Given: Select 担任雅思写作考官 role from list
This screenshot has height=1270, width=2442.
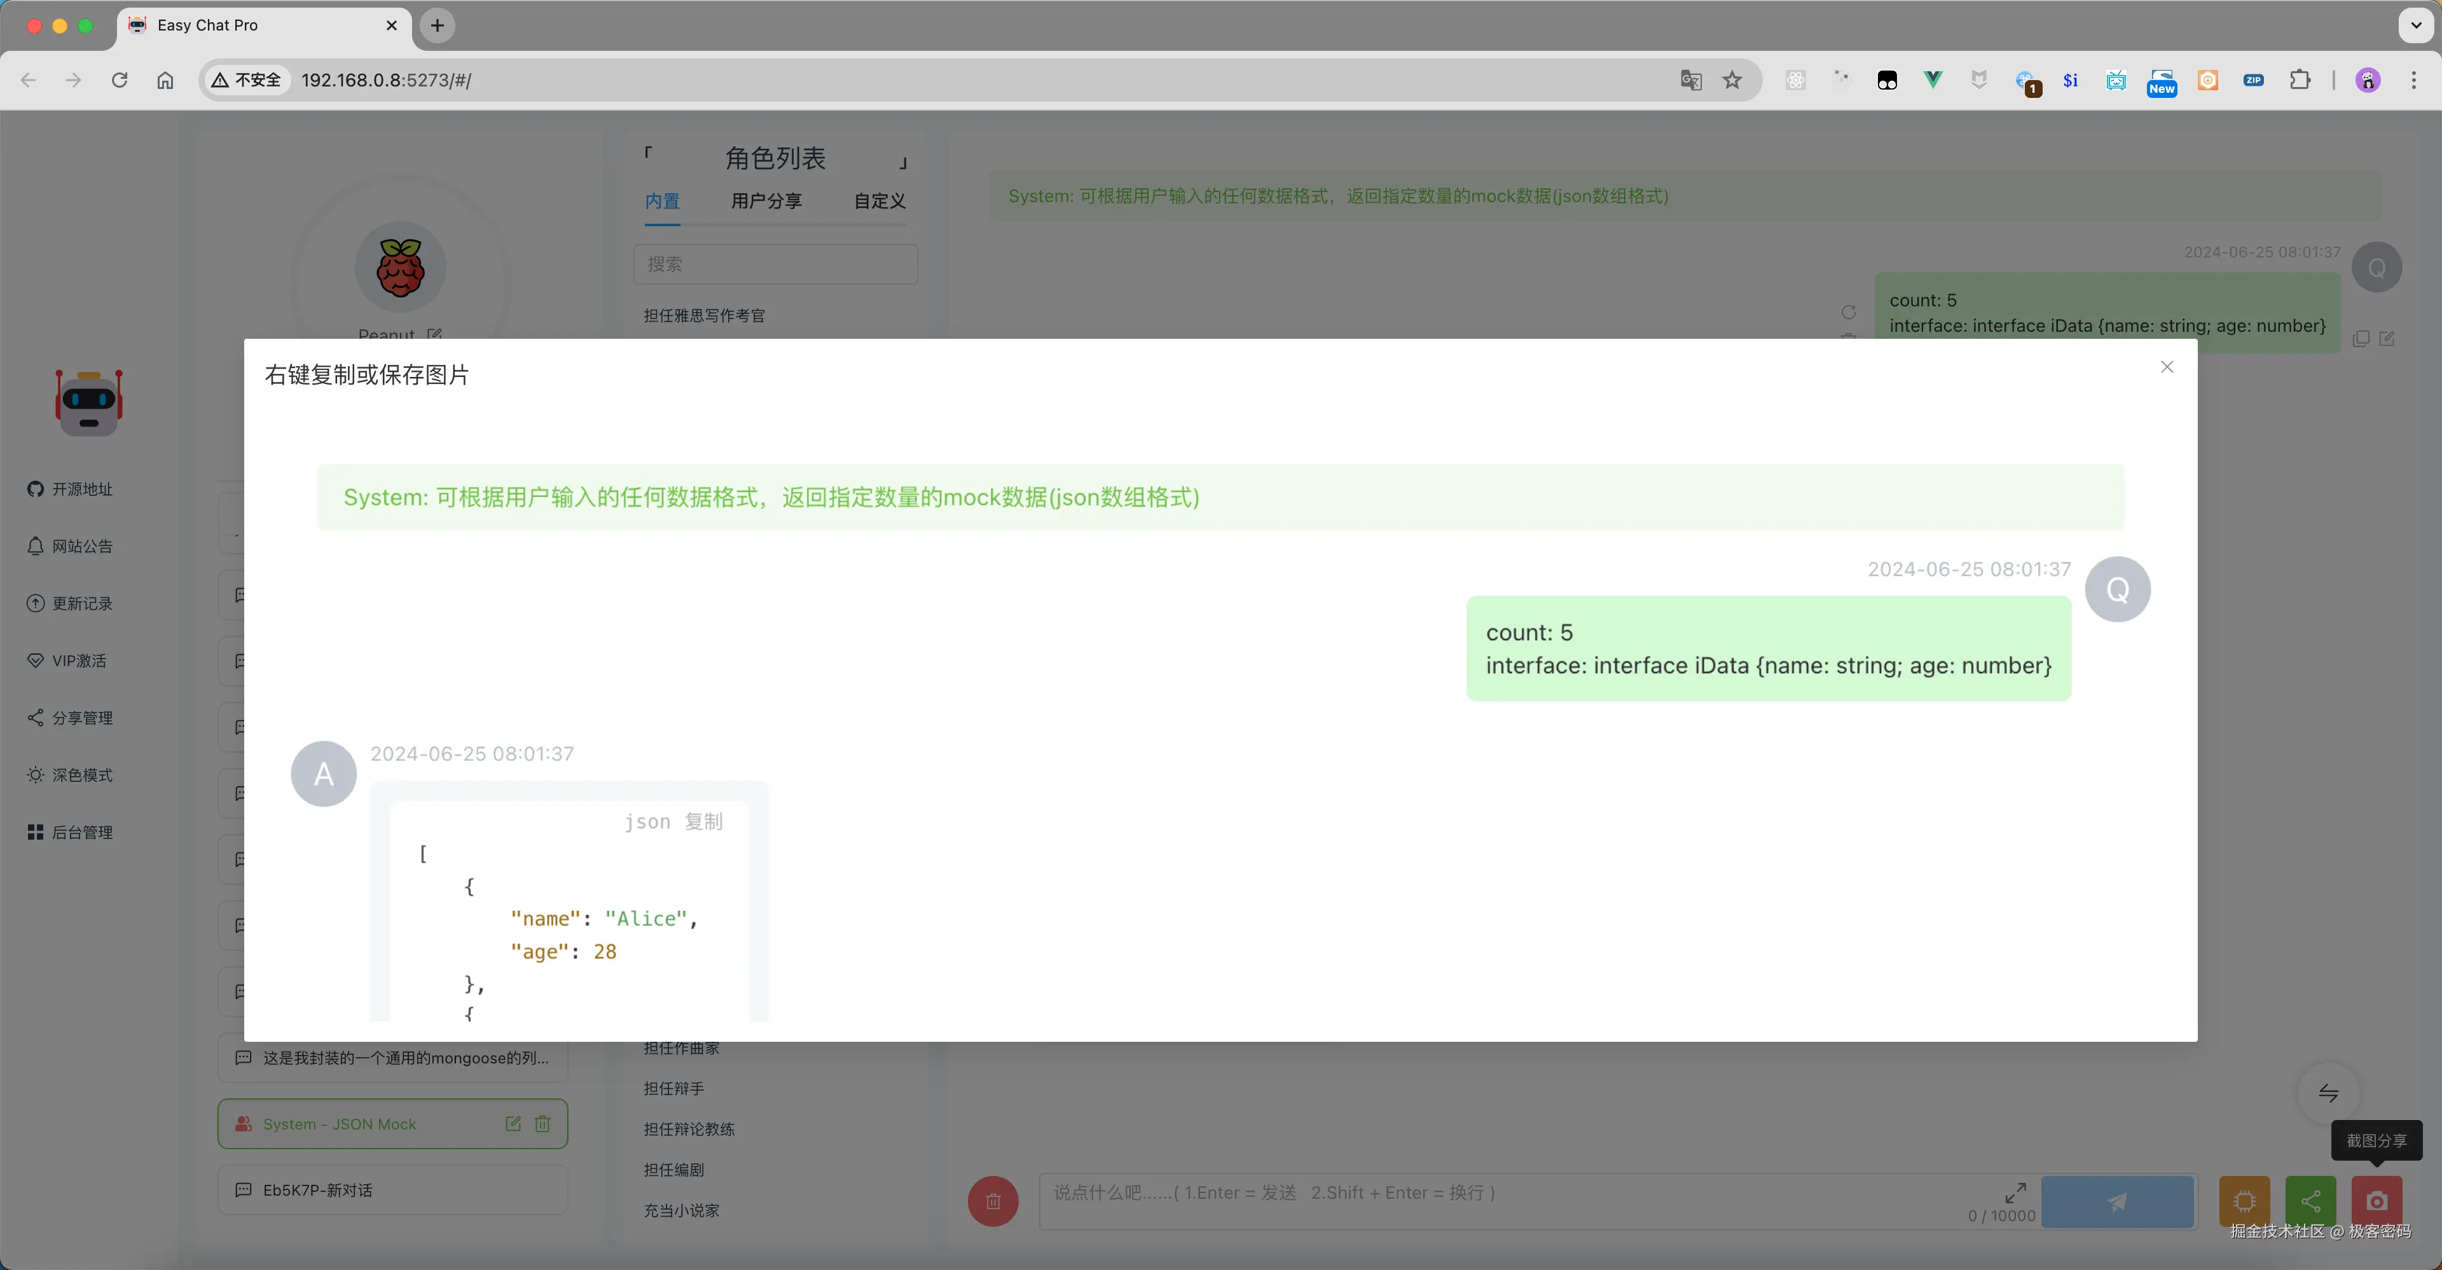Looking at the screenshot, I should pos(705,315).
